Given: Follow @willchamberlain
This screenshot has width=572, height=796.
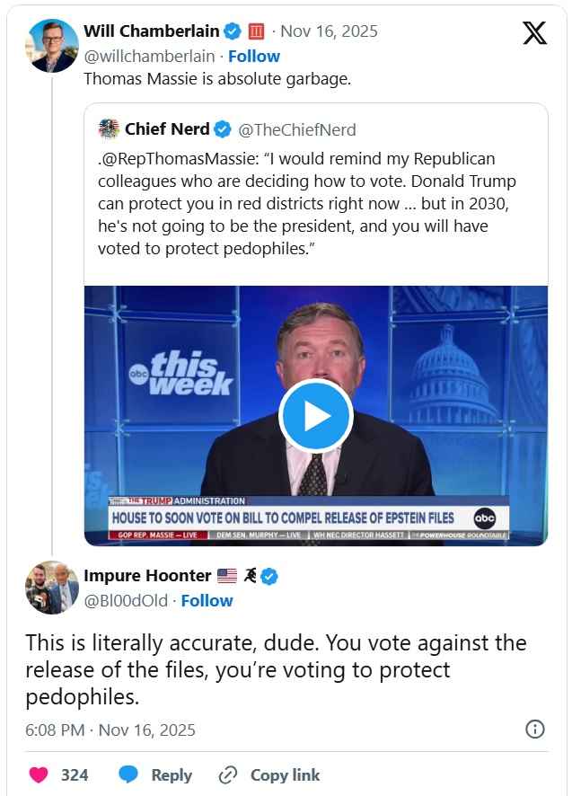Looking at the screenshot, I should point(254,56).
